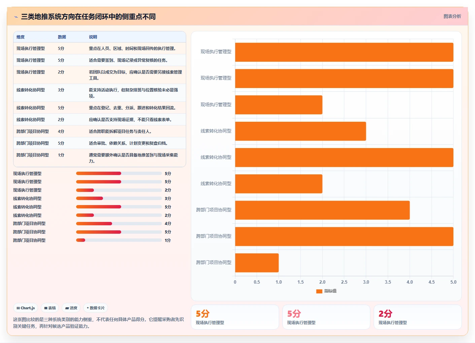Click the 数据 column header
Viewport: 475px width, 343px height.
coord(62,37)
